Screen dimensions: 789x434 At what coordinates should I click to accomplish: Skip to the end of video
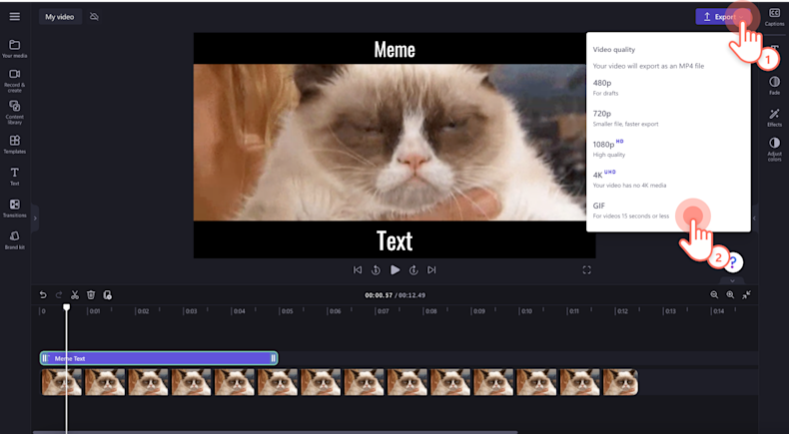431,270
